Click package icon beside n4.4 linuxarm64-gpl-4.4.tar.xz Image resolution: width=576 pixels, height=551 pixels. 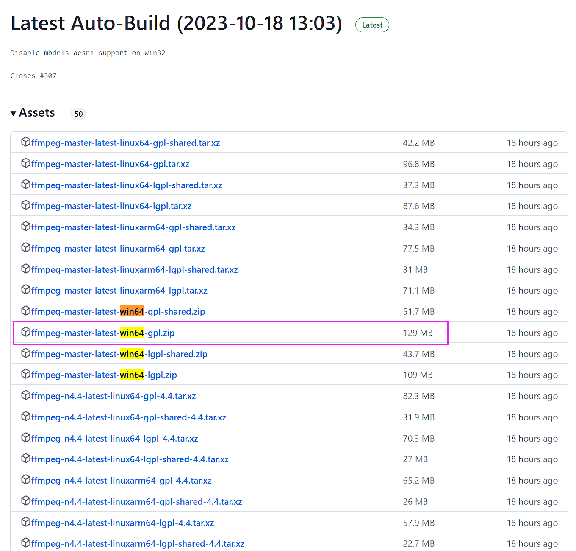[x=26, y=479]
